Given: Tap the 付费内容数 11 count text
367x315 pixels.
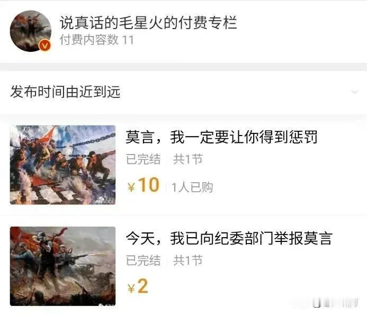Looking at the screenshot, I should click(97, 40).
